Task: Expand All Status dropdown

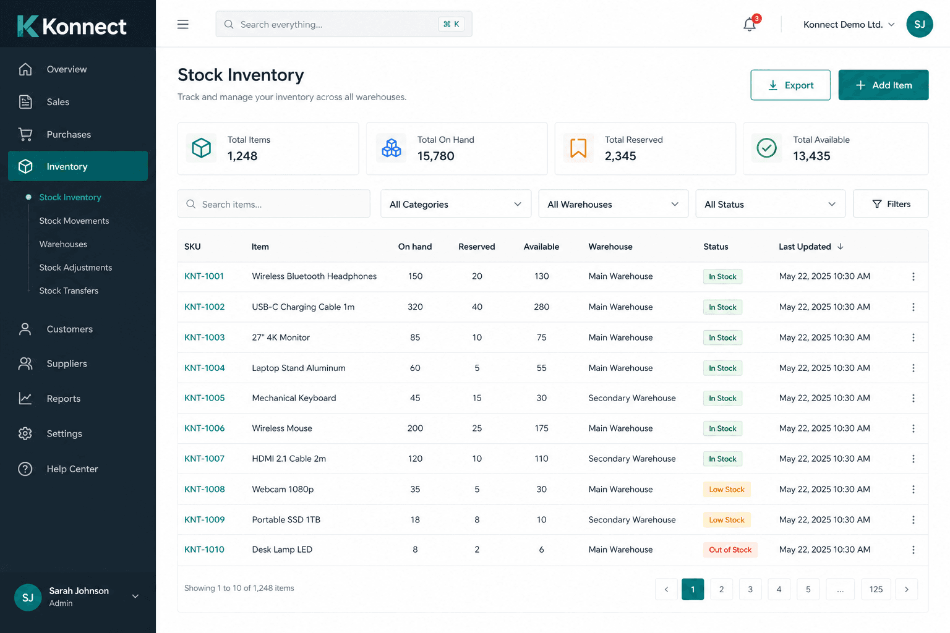Action: point(770,204)
